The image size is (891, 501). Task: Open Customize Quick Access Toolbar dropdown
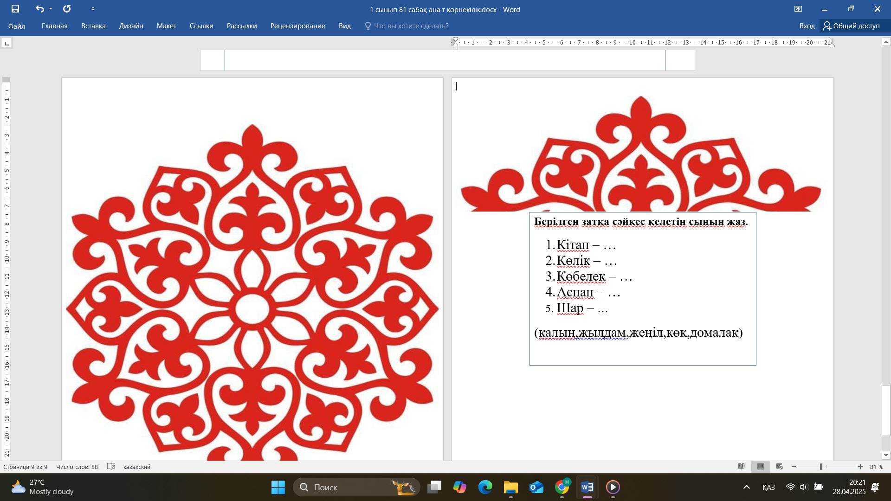93,9
